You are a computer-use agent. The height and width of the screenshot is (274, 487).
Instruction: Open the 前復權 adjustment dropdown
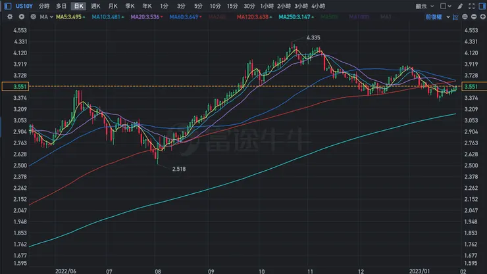(438, 17)
